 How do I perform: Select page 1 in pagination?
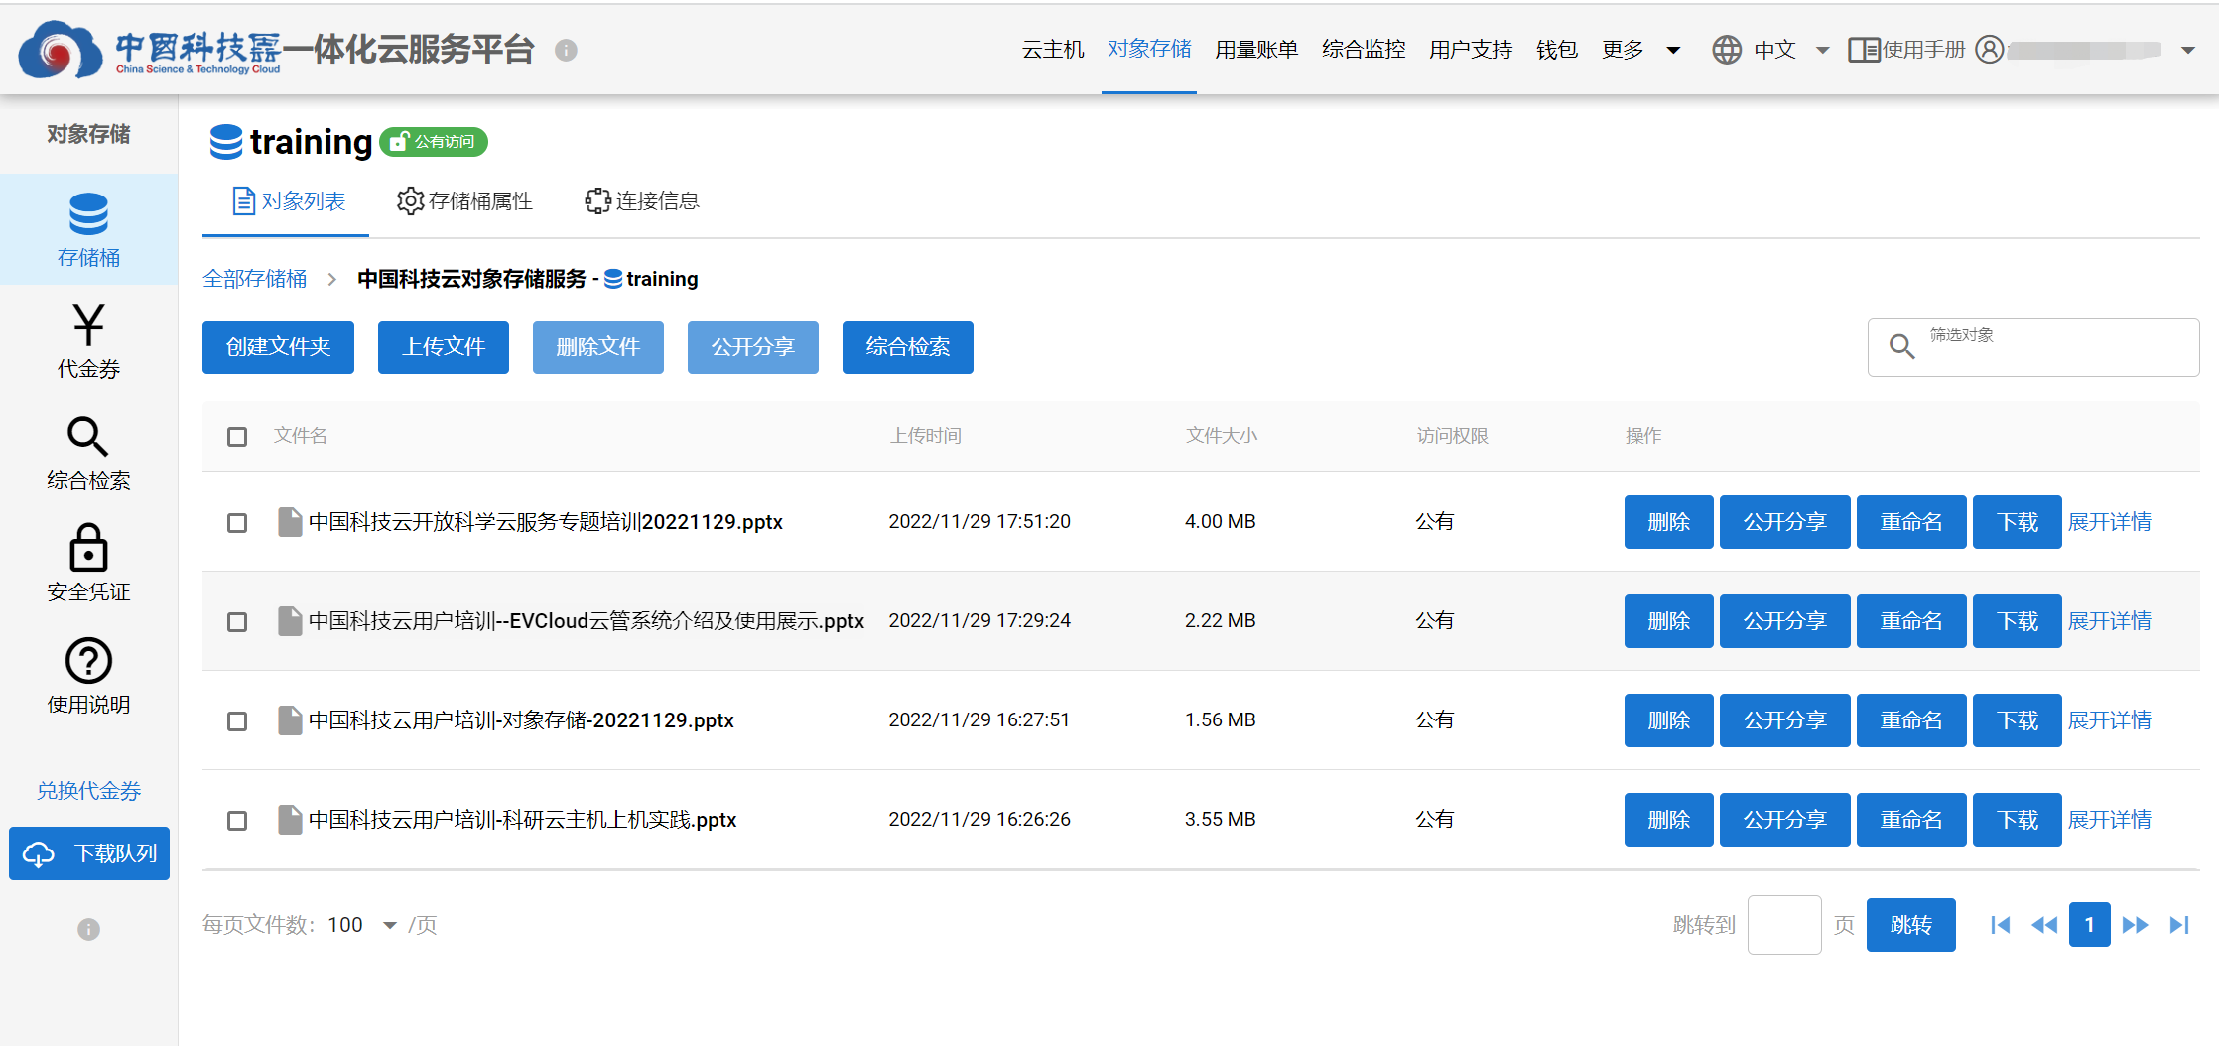point(2090,925)
